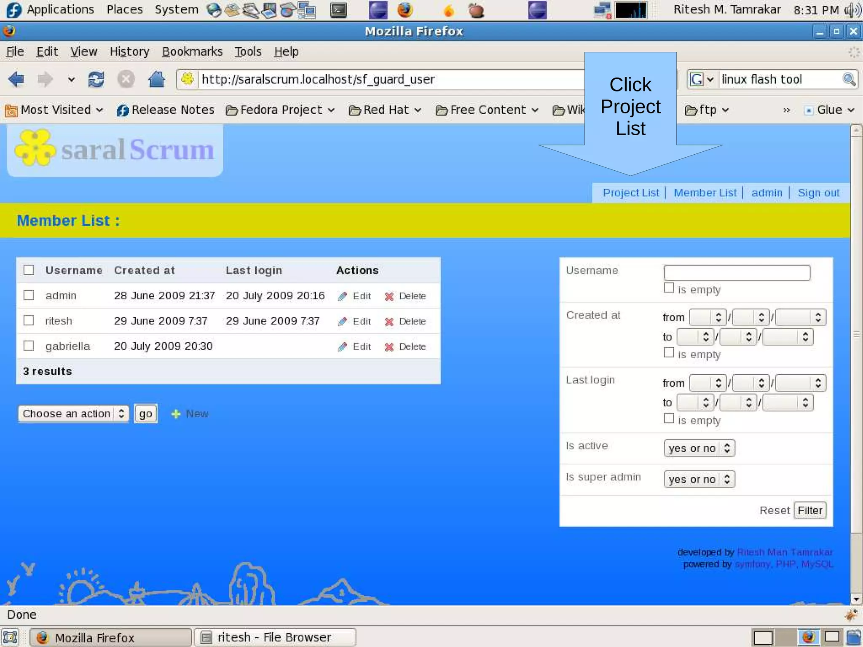The image size is (863, 647).
Task: Click the Reload page icon
Action: tap(96, 79)
